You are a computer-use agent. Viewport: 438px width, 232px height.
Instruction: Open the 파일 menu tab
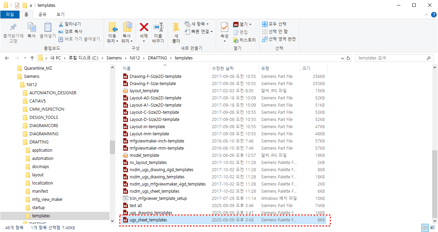coord(10,14)
